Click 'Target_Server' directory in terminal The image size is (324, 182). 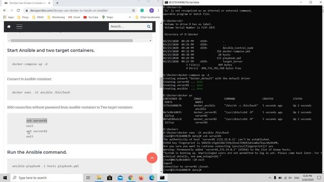pyautogui.click(x=232, y=62)
